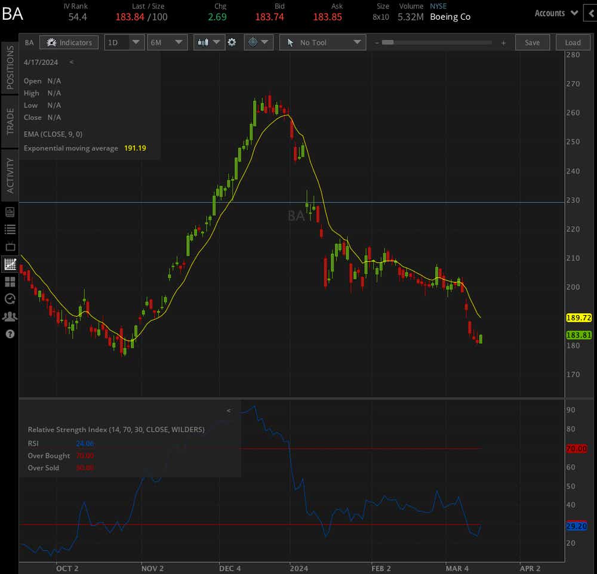Expand the chart style dropdown arrow
Image resolution: width=597 pixels, height=574 pixels.
click(x=216, y=42)
